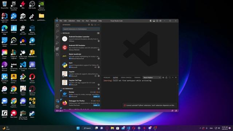Open Steam desktop shortcut

32,114
